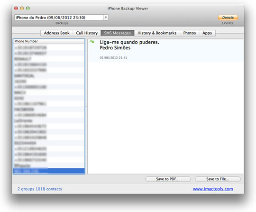Screen dimensions: 256x212
Task: Click the green sent-message arrow icon
Action: [92, 42]
